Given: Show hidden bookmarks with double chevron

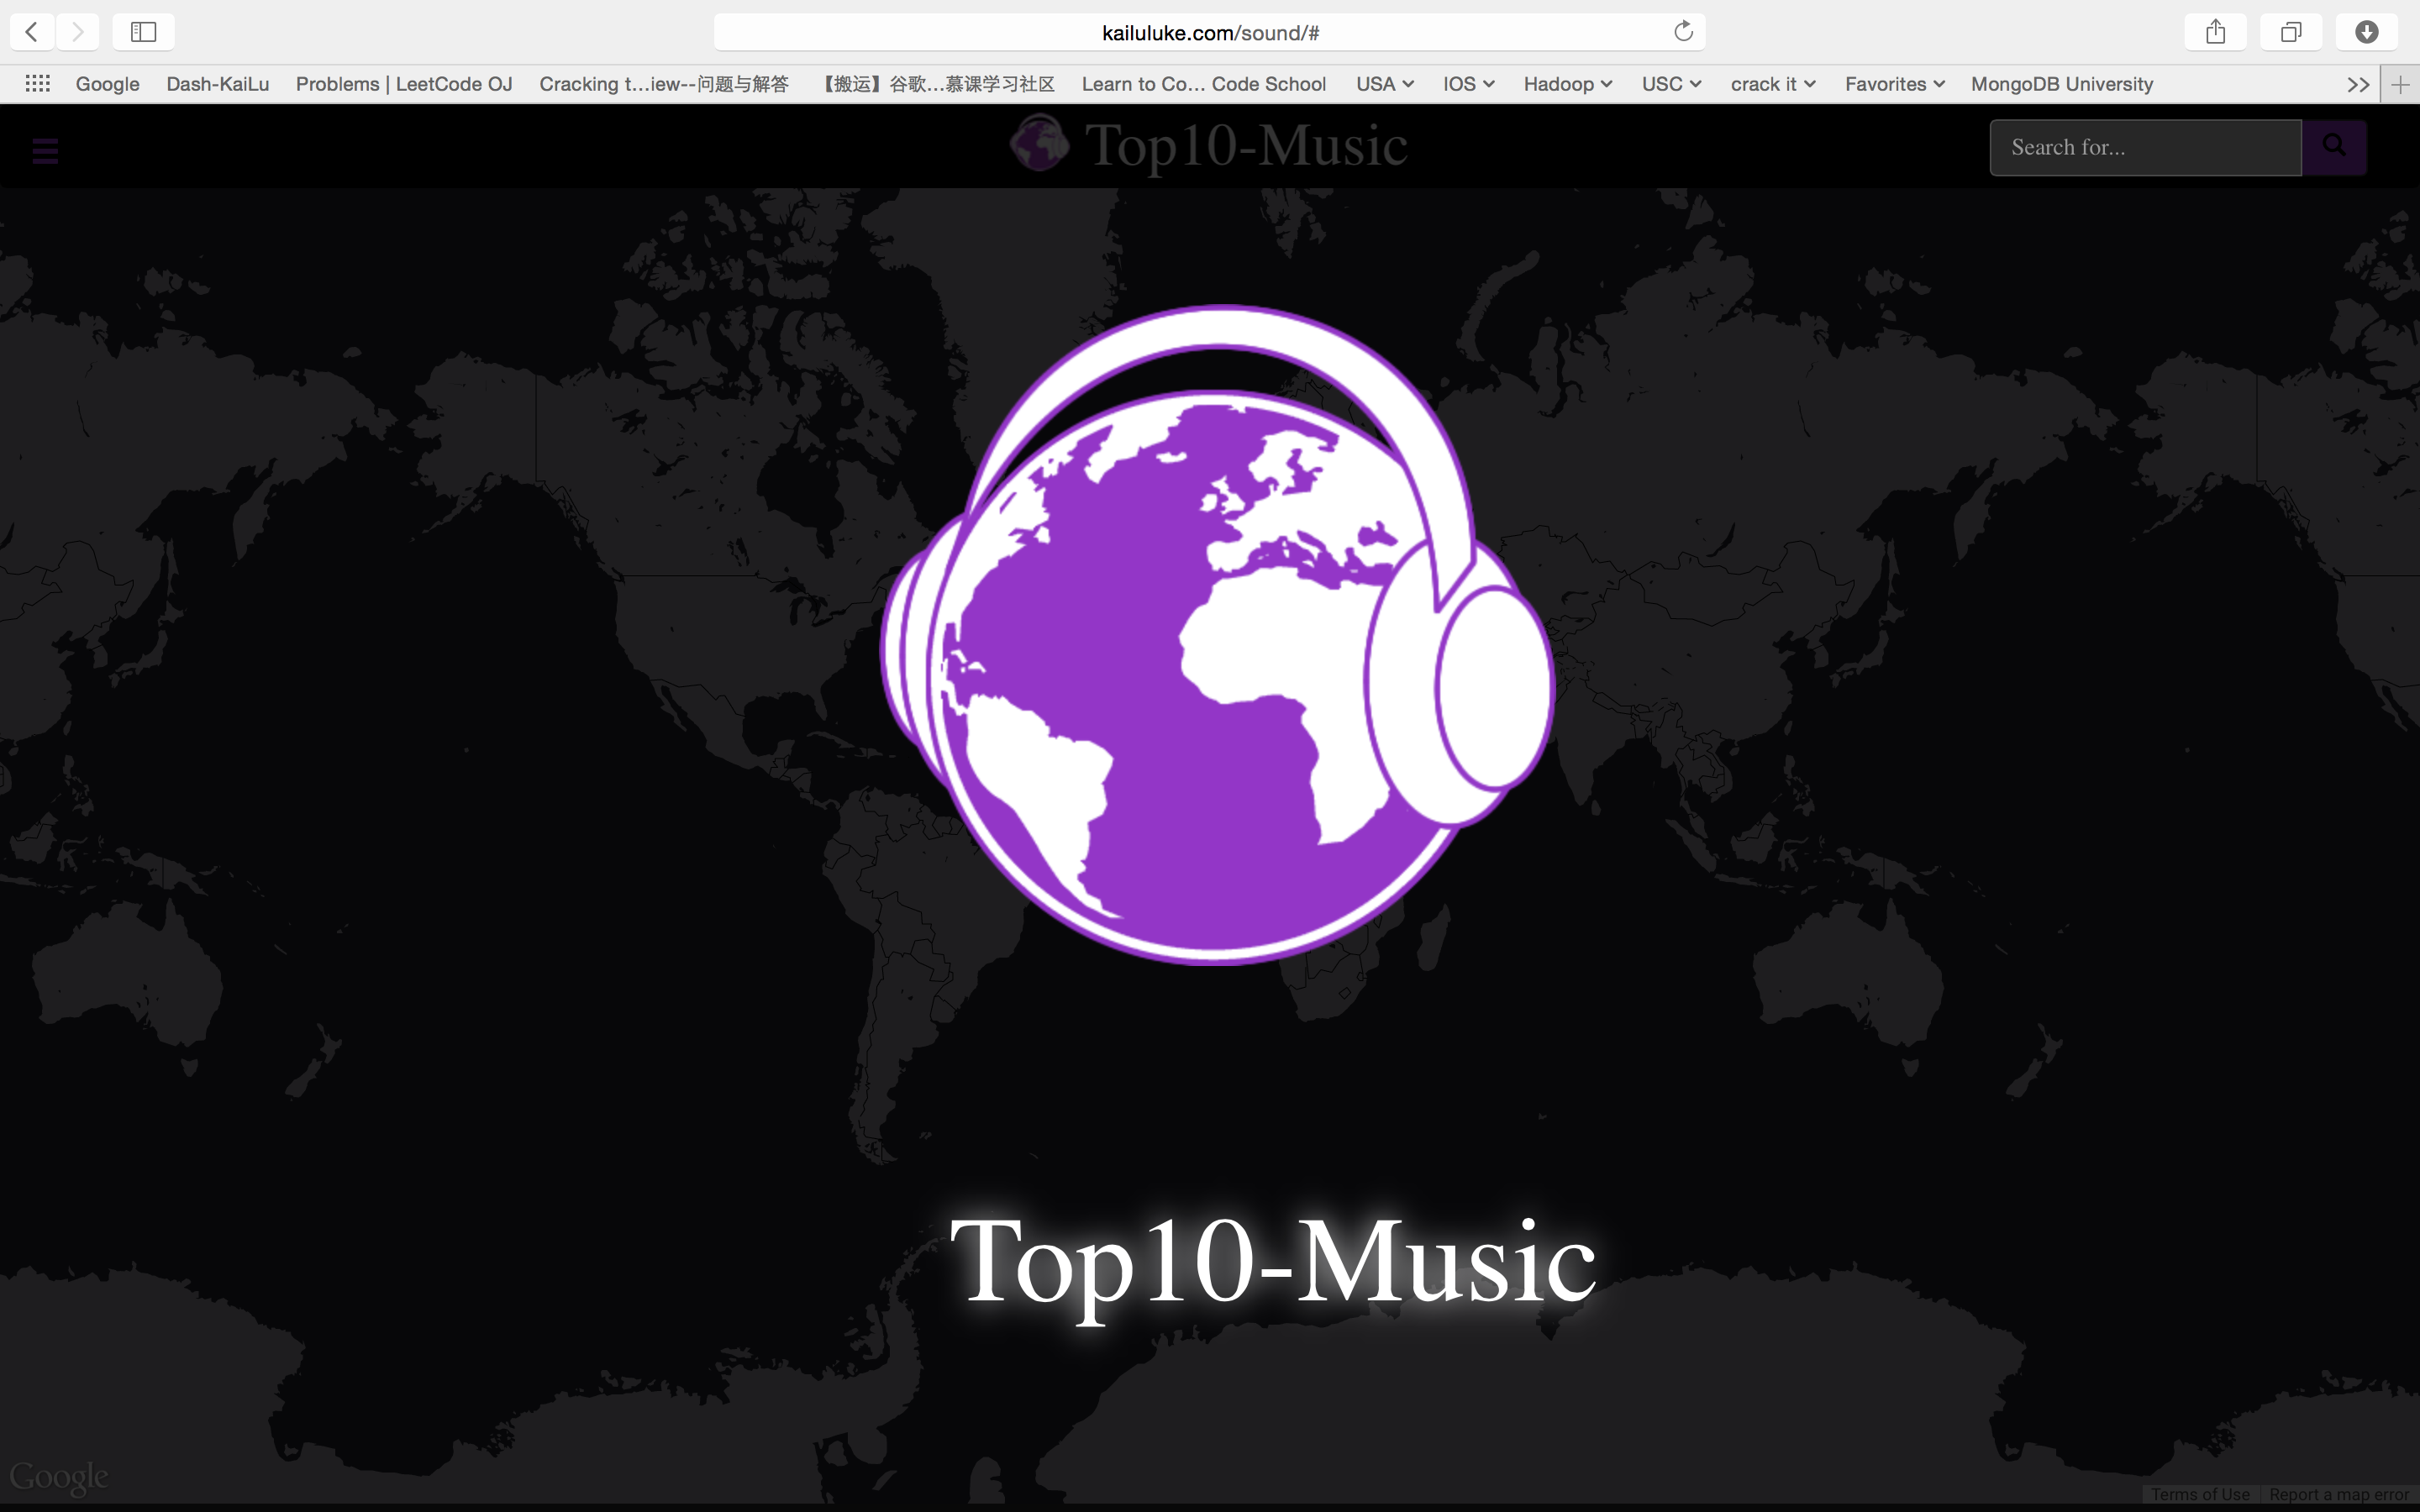Looking at the screenshot, I should [2357, 85].
